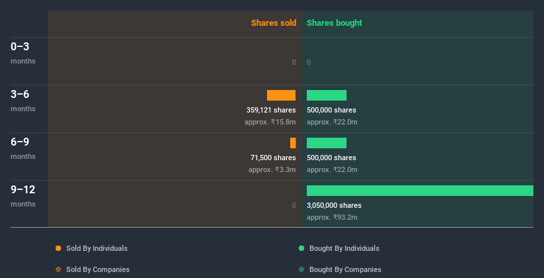Click the sold zero value in 9–12 months
The image size is (544, 278).
pyautogui.click(x=294, y=205)
